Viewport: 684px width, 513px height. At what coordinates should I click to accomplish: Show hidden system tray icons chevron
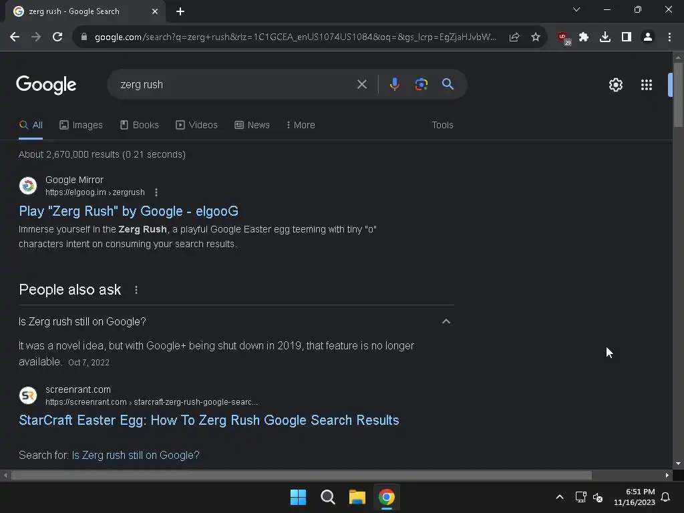pyautogui.click(x=560, y=497)
